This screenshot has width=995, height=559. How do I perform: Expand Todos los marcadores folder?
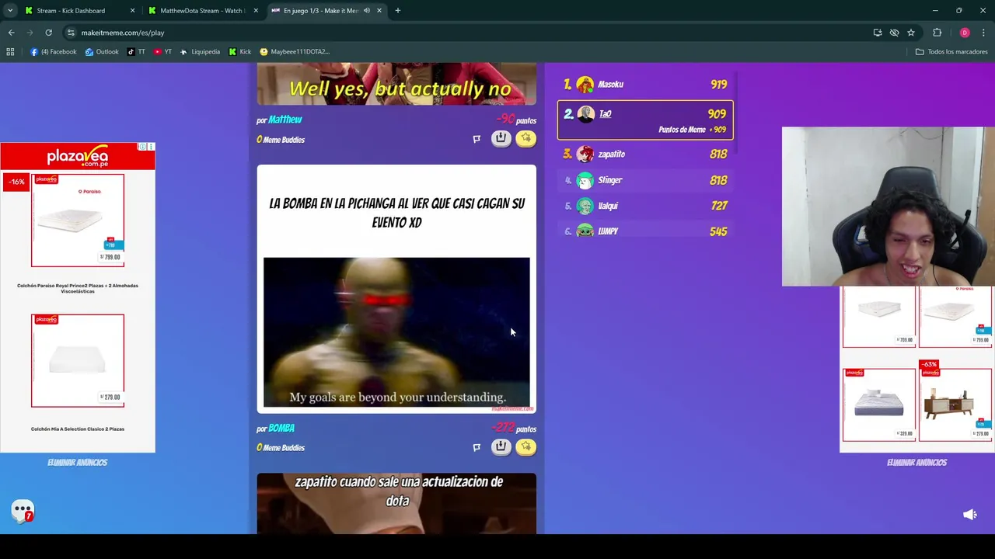951,52
